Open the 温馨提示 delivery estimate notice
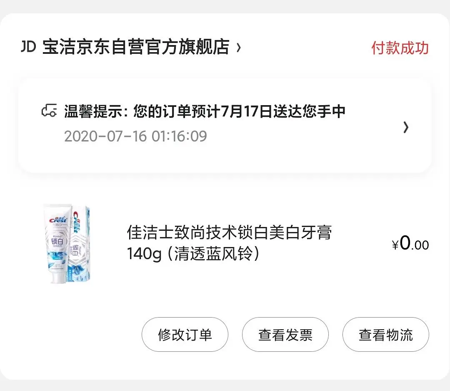Viewport: 450px width, 391px height. pos(204,111)
